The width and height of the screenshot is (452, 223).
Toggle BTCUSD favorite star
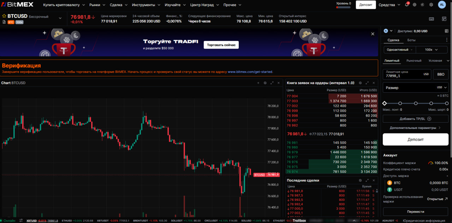(x=4, y=16)
